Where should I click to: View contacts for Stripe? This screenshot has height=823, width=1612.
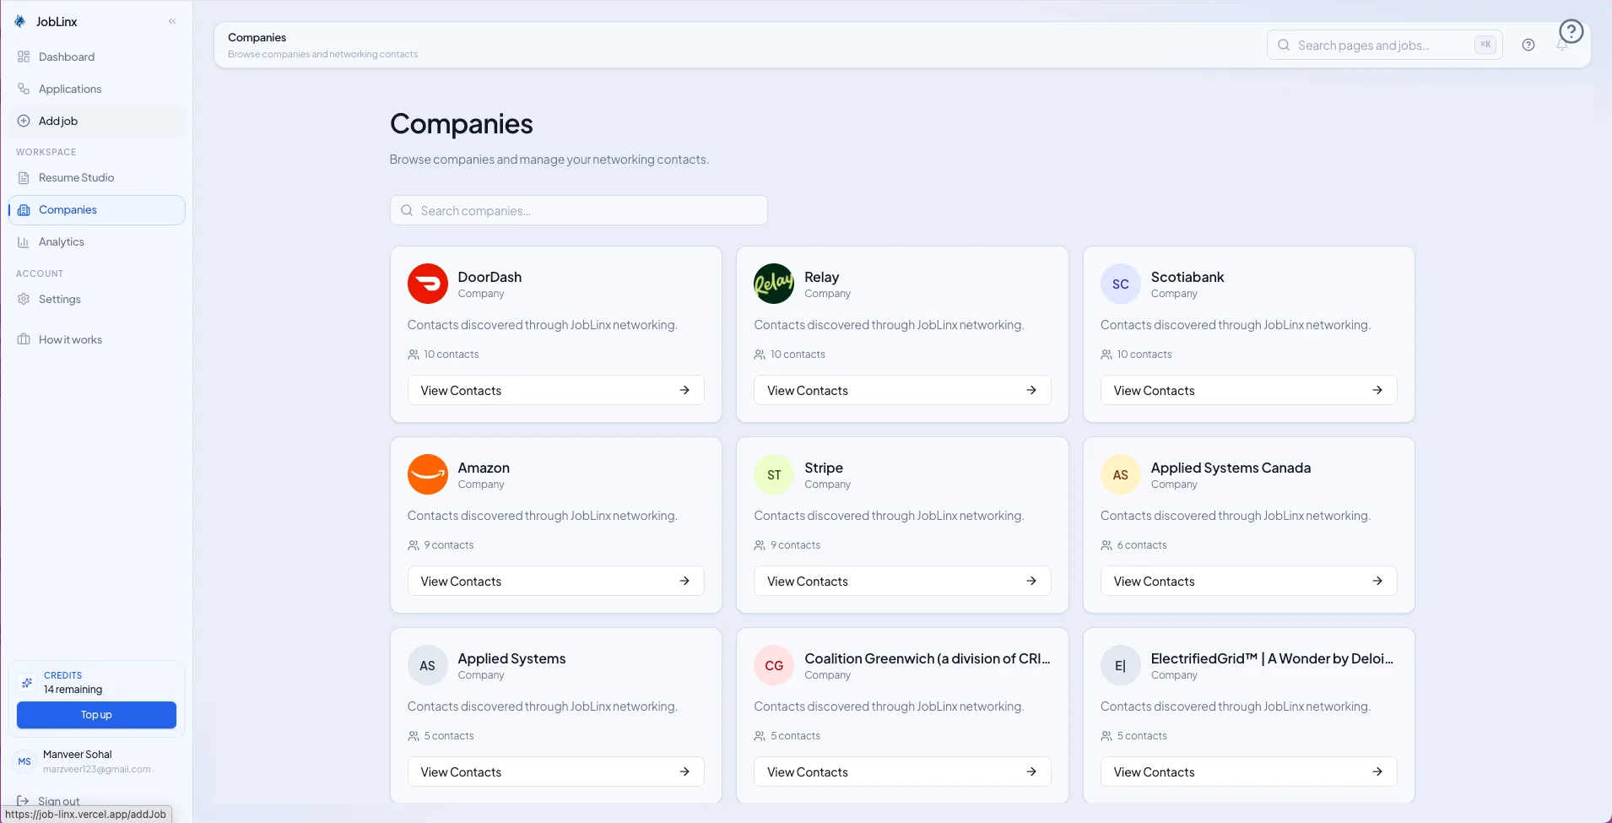[x=902, y=581]
